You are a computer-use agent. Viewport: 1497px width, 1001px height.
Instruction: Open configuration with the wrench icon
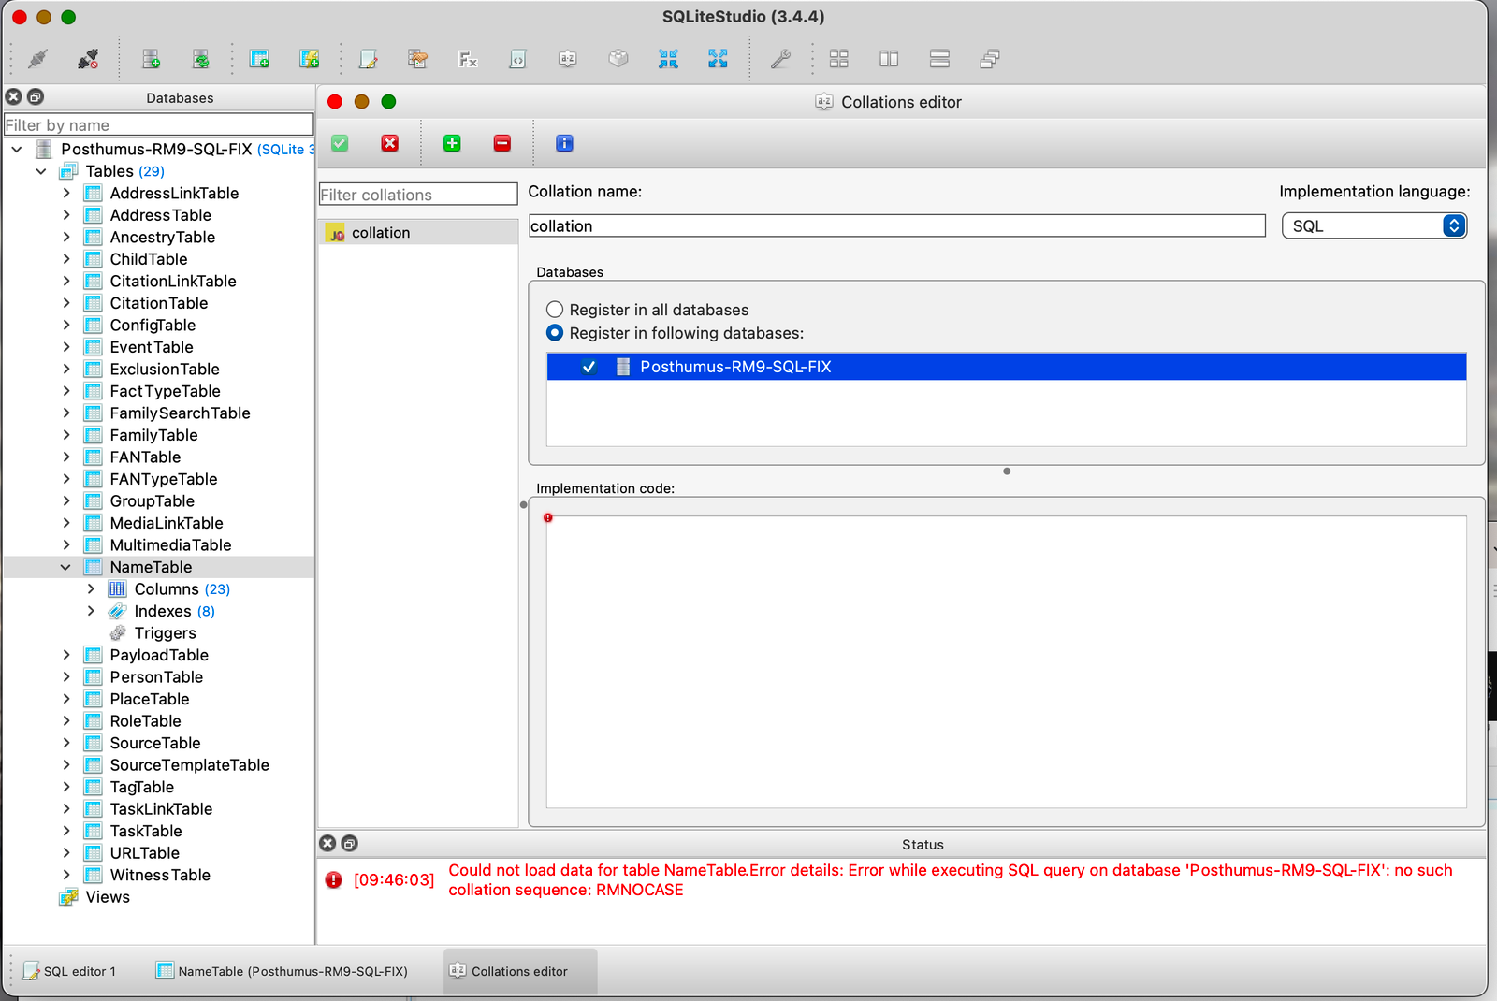[780, 59]
